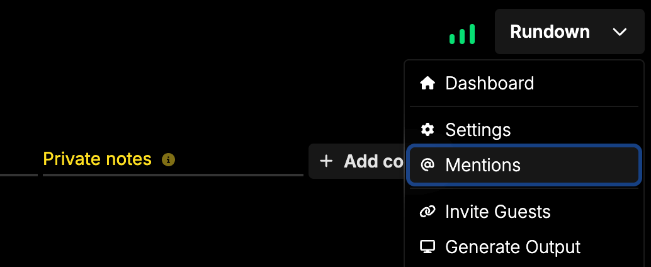651x267 pixels.
Task: Click the @ icon beside Mentions
Action: coord(427,165)
